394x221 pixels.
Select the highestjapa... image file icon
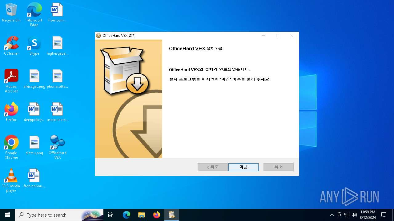58,46
